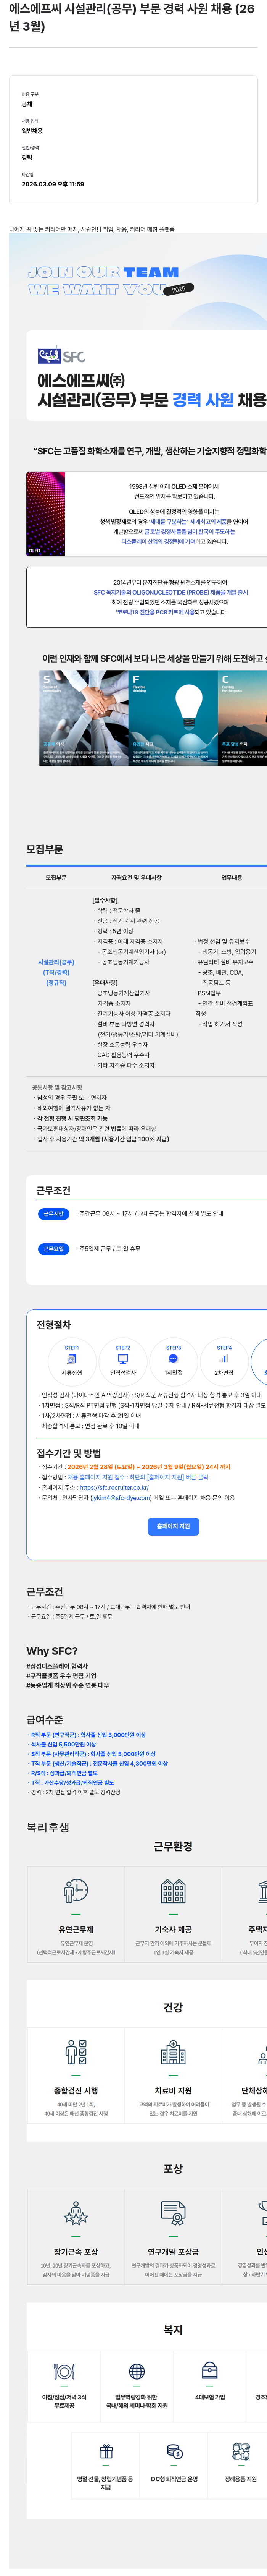Click the 명절 선물 gift box icon
Image resolution: width=267 pixels, height=2576 pixels.
pos(106,2452)
